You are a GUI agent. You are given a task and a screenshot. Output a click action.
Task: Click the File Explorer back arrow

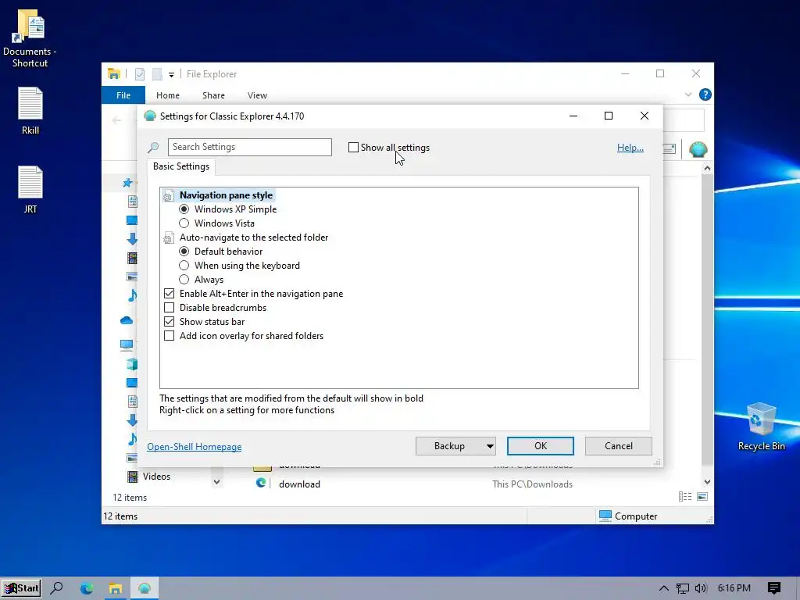[116, 120]
